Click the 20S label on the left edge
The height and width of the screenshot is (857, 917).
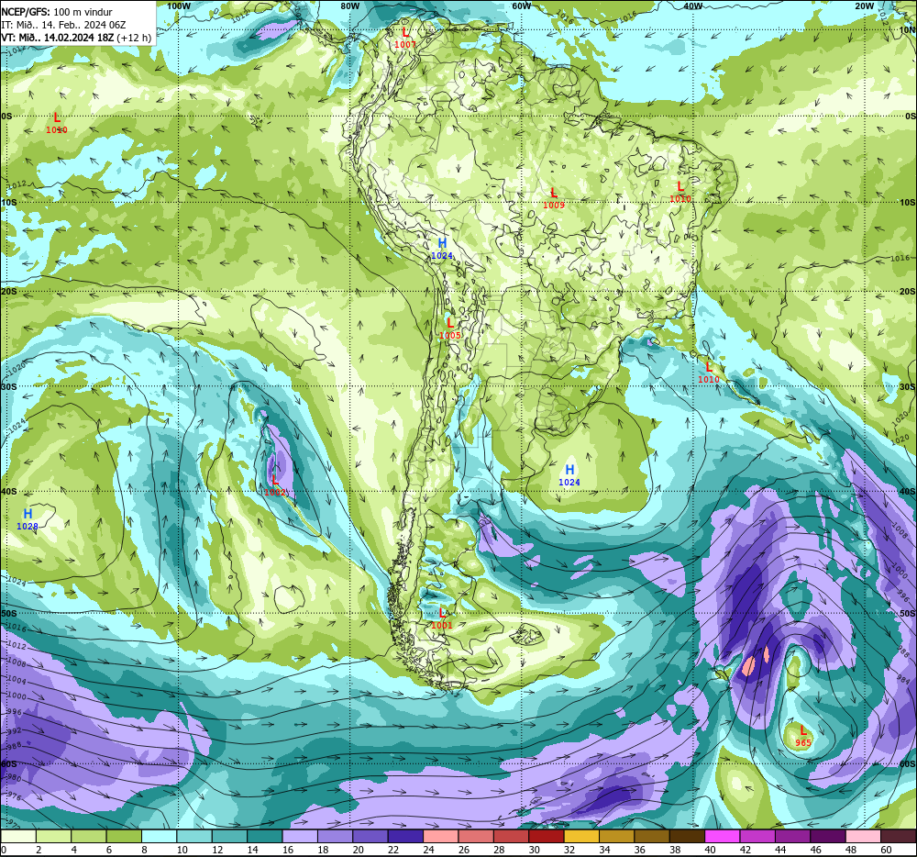(8, 291)
